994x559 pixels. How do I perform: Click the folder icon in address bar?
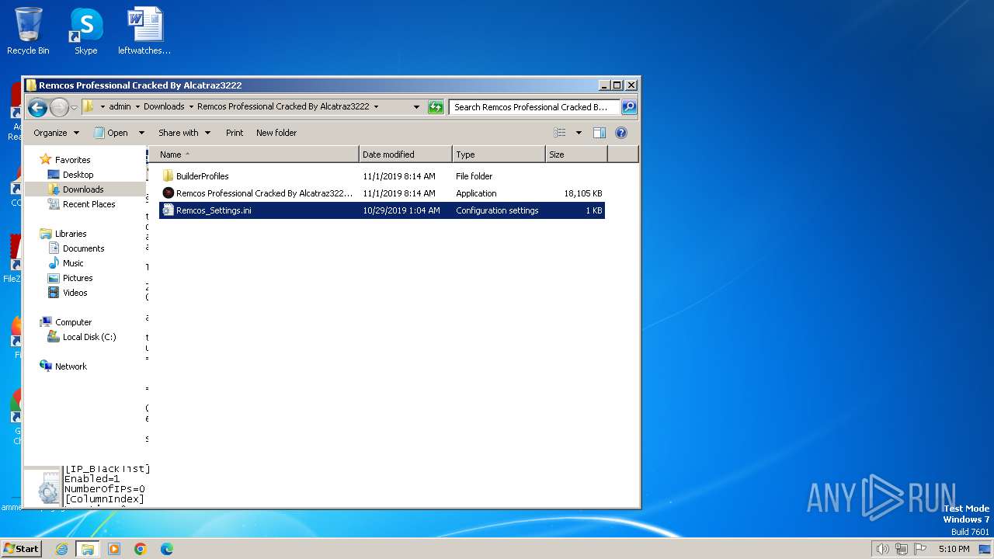[x=89, y=106]
